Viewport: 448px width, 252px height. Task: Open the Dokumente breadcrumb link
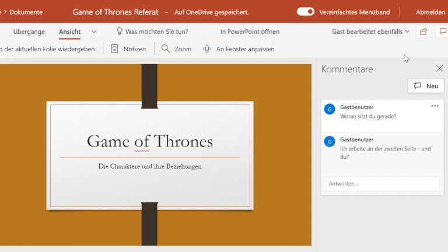[x=26, y=12]
